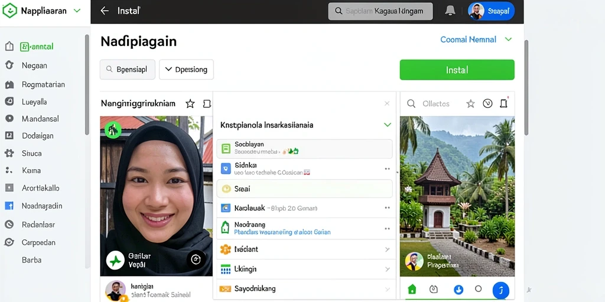This screenshot has height=302, width=605.
Task: Select the home icon in sidebar
Action: pos(9,47)
